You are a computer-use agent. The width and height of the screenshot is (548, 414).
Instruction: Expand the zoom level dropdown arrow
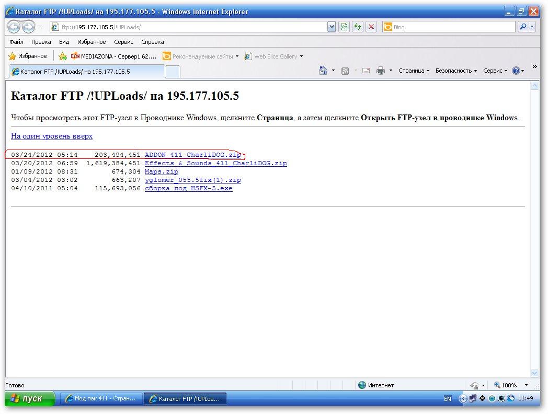tap(526, 385)
